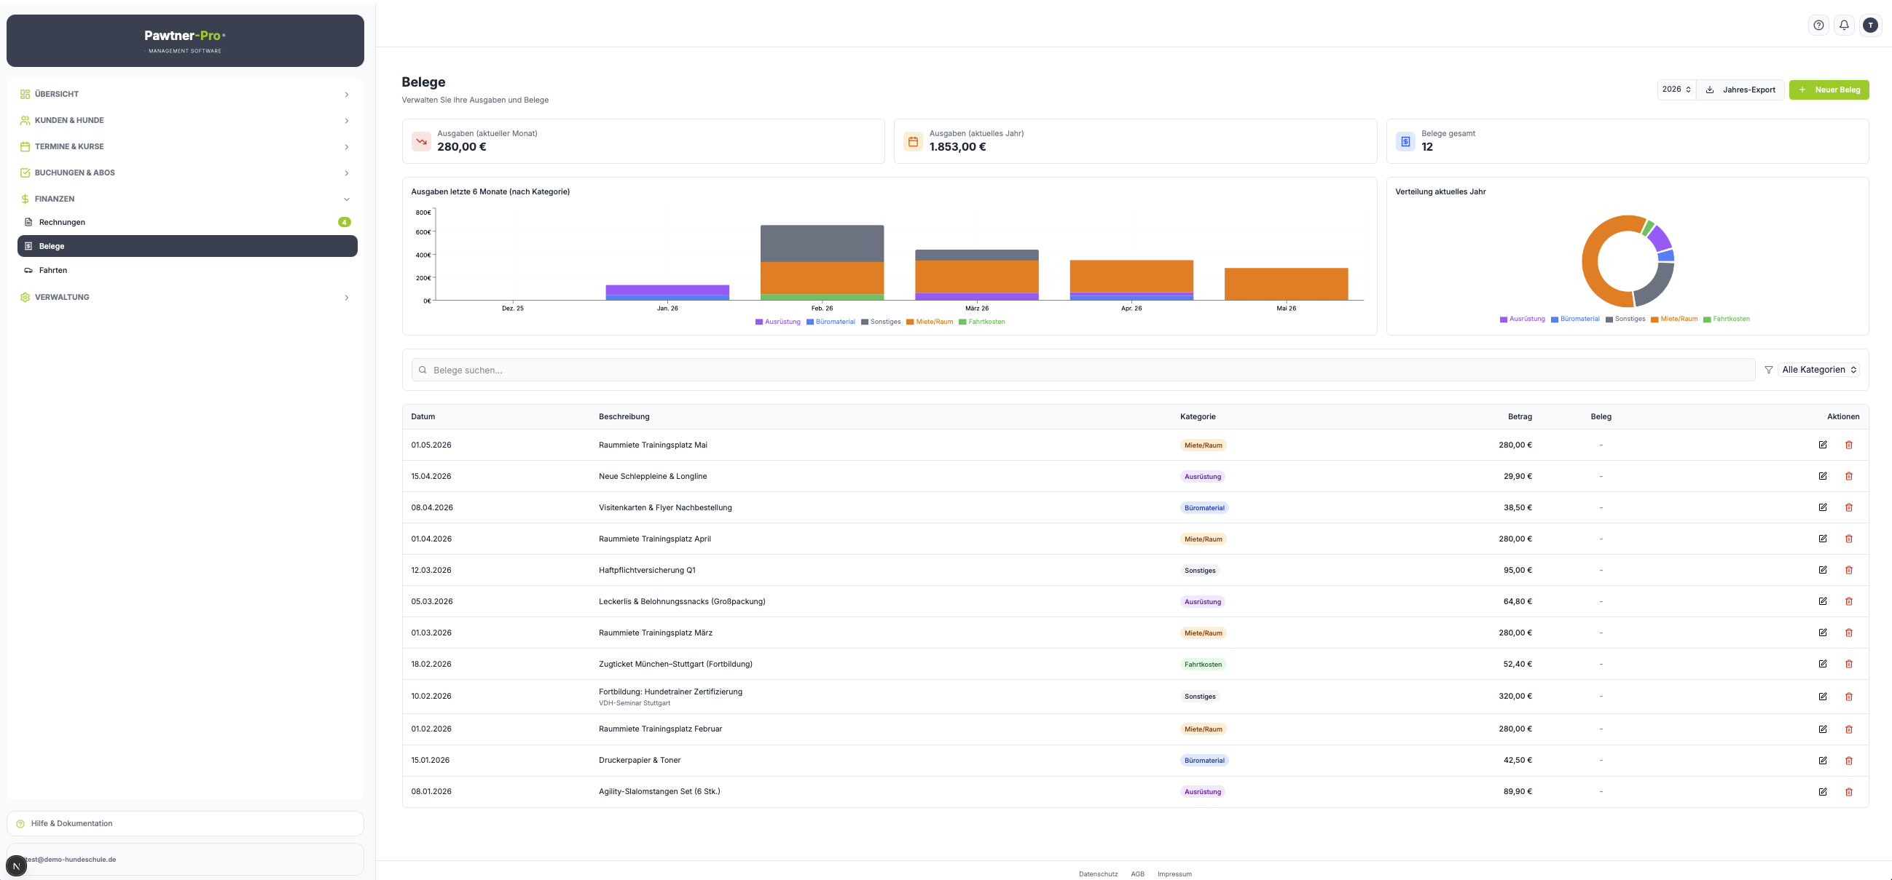
Task: Toggle Miete/Raum legend in donut chart
Action: point(1675,319)
